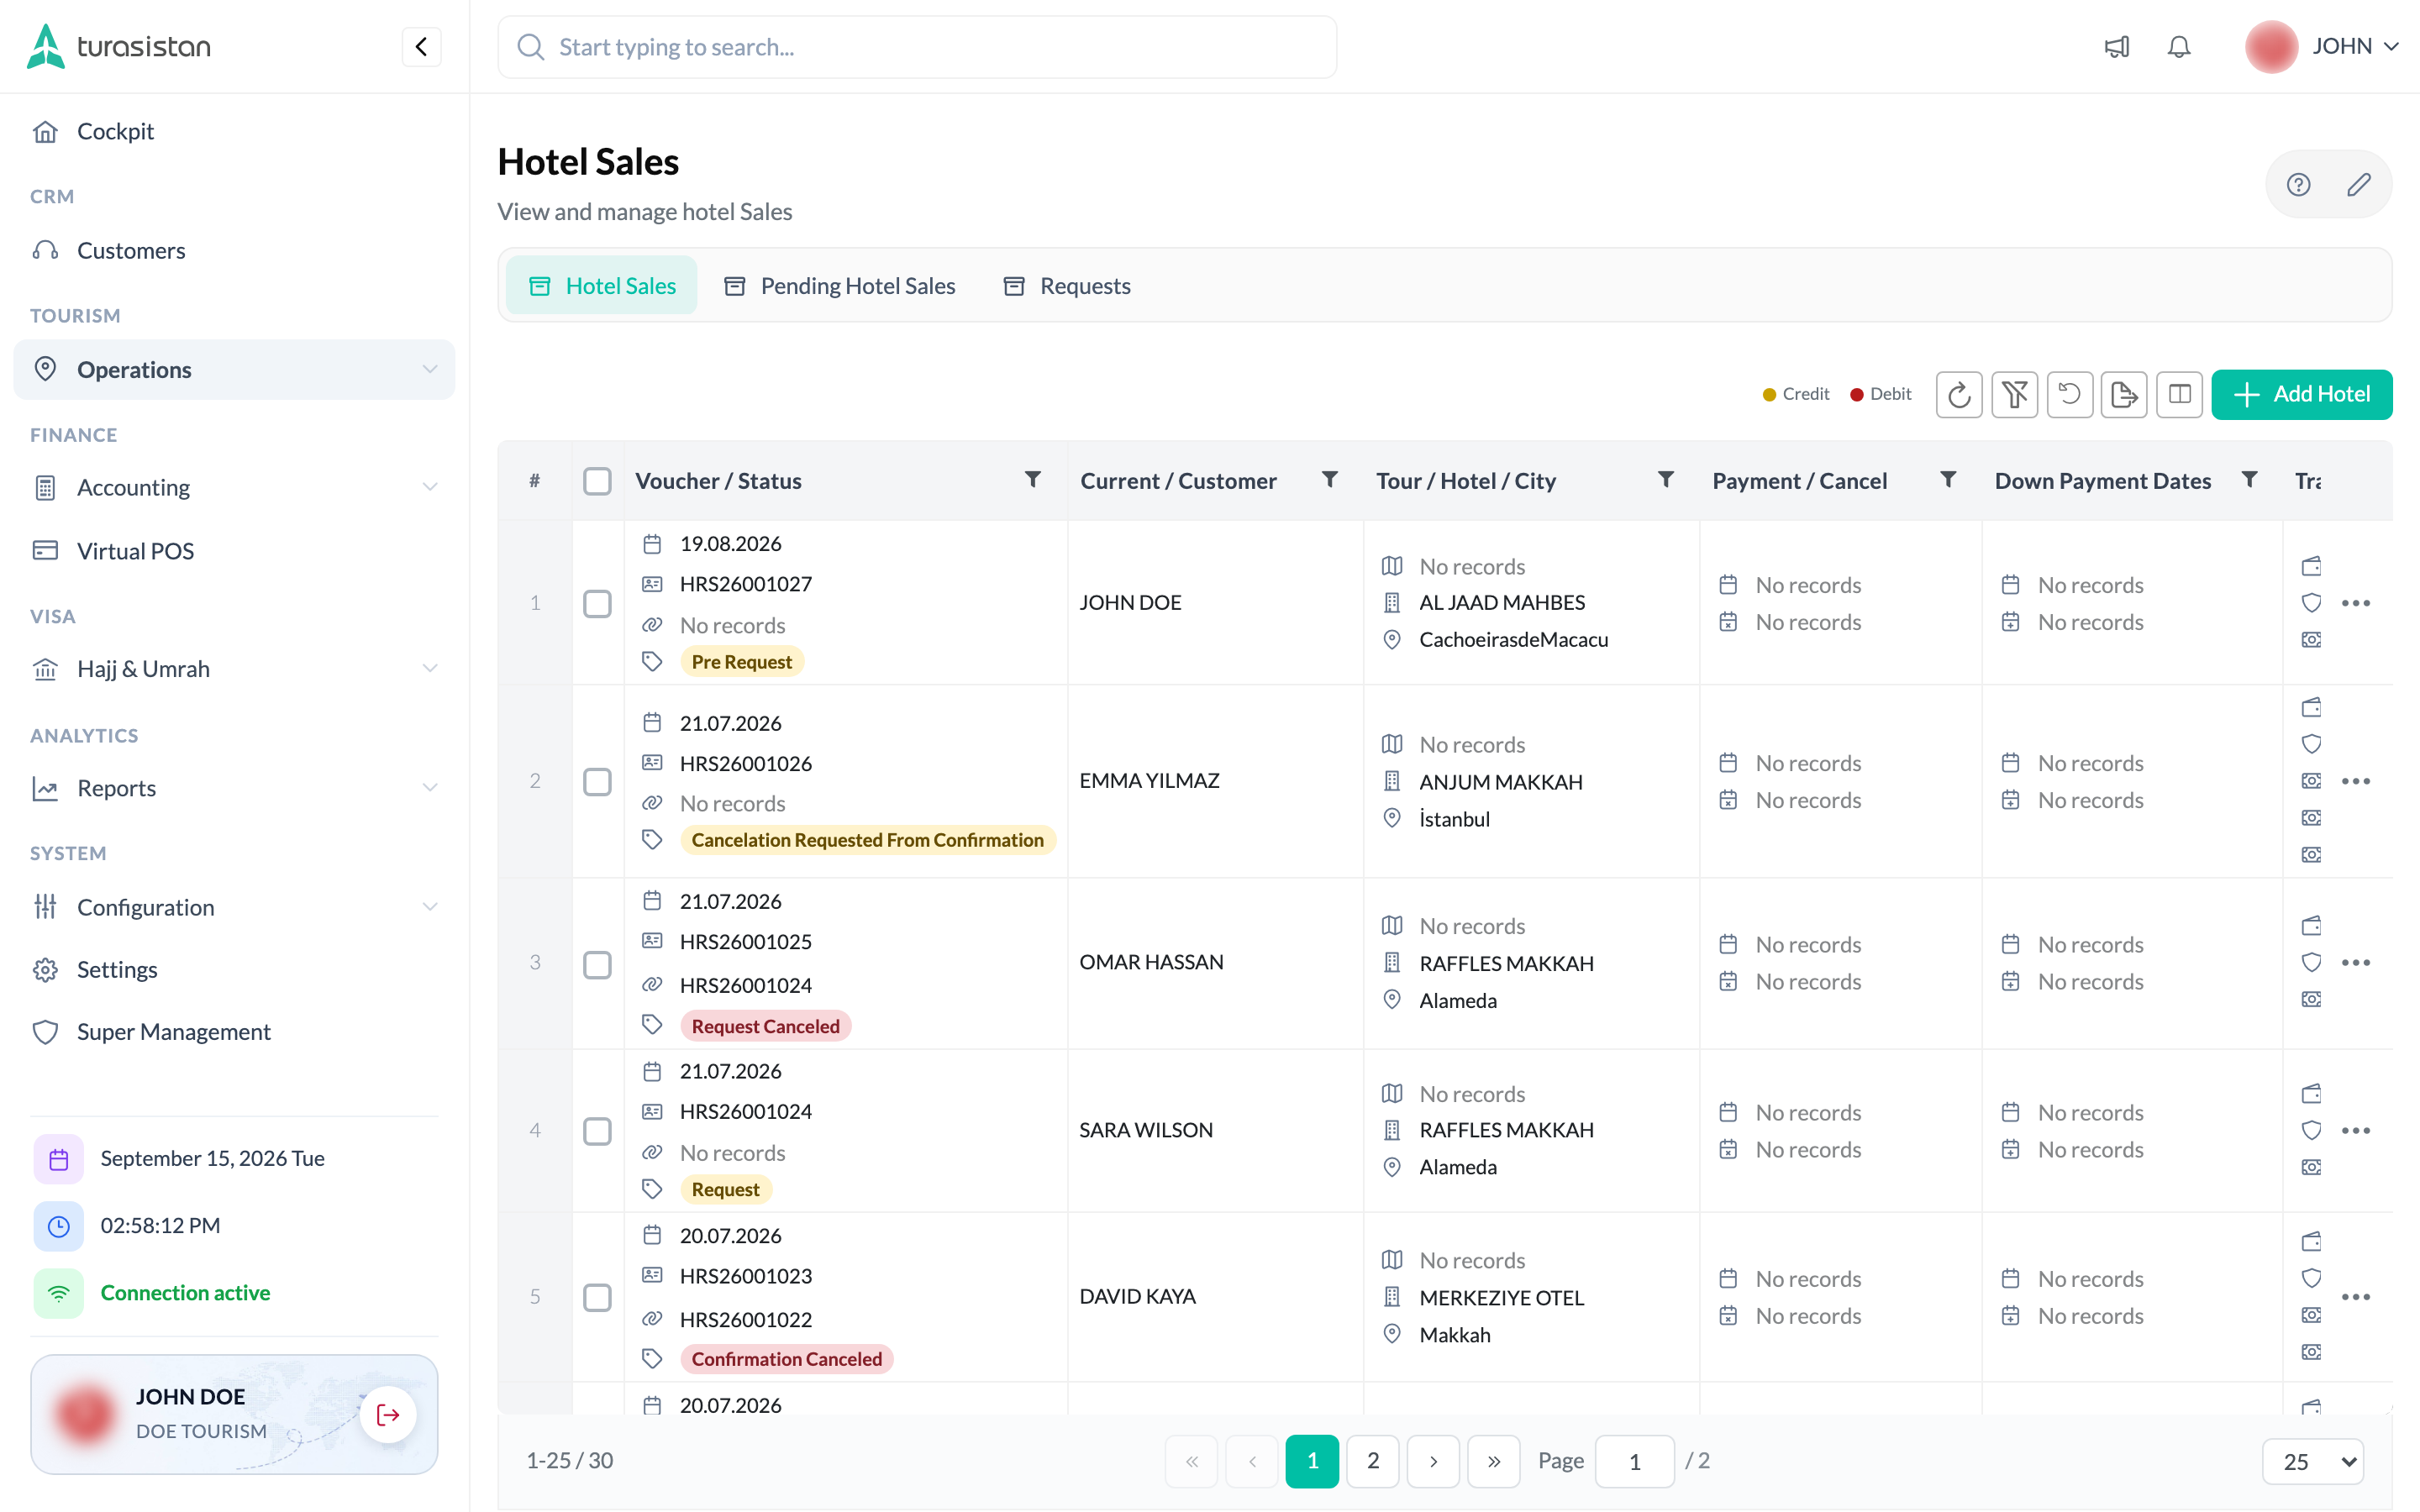Refresh the hotel sales table
Viewport: 2420px width, 1512px height.
tap(1959, 394)
